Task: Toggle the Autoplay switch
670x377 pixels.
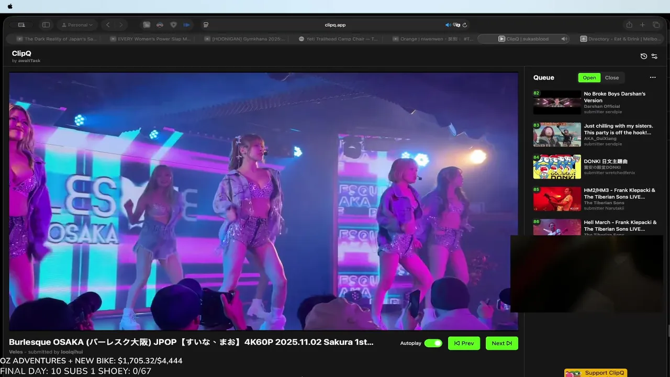Action: [433, 343]
